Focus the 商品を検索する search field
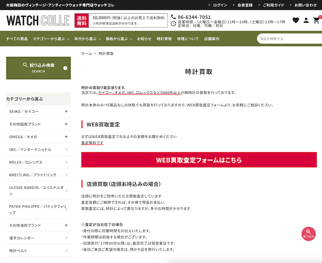Viewport: 322px width, 263px height. click(289, 39)
